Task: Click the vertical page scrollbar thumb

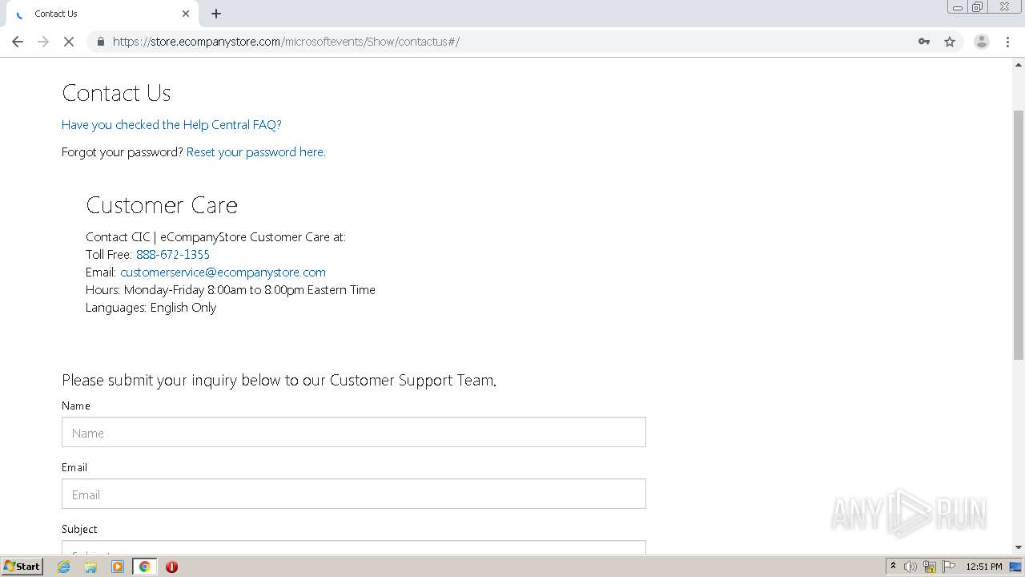Action: 1019,234
